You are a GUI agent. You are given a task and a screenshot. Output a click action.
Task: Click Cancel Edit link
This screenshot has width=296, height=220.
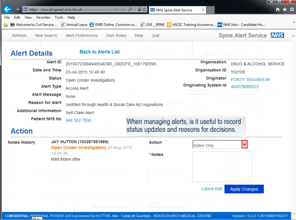point(211,189)
